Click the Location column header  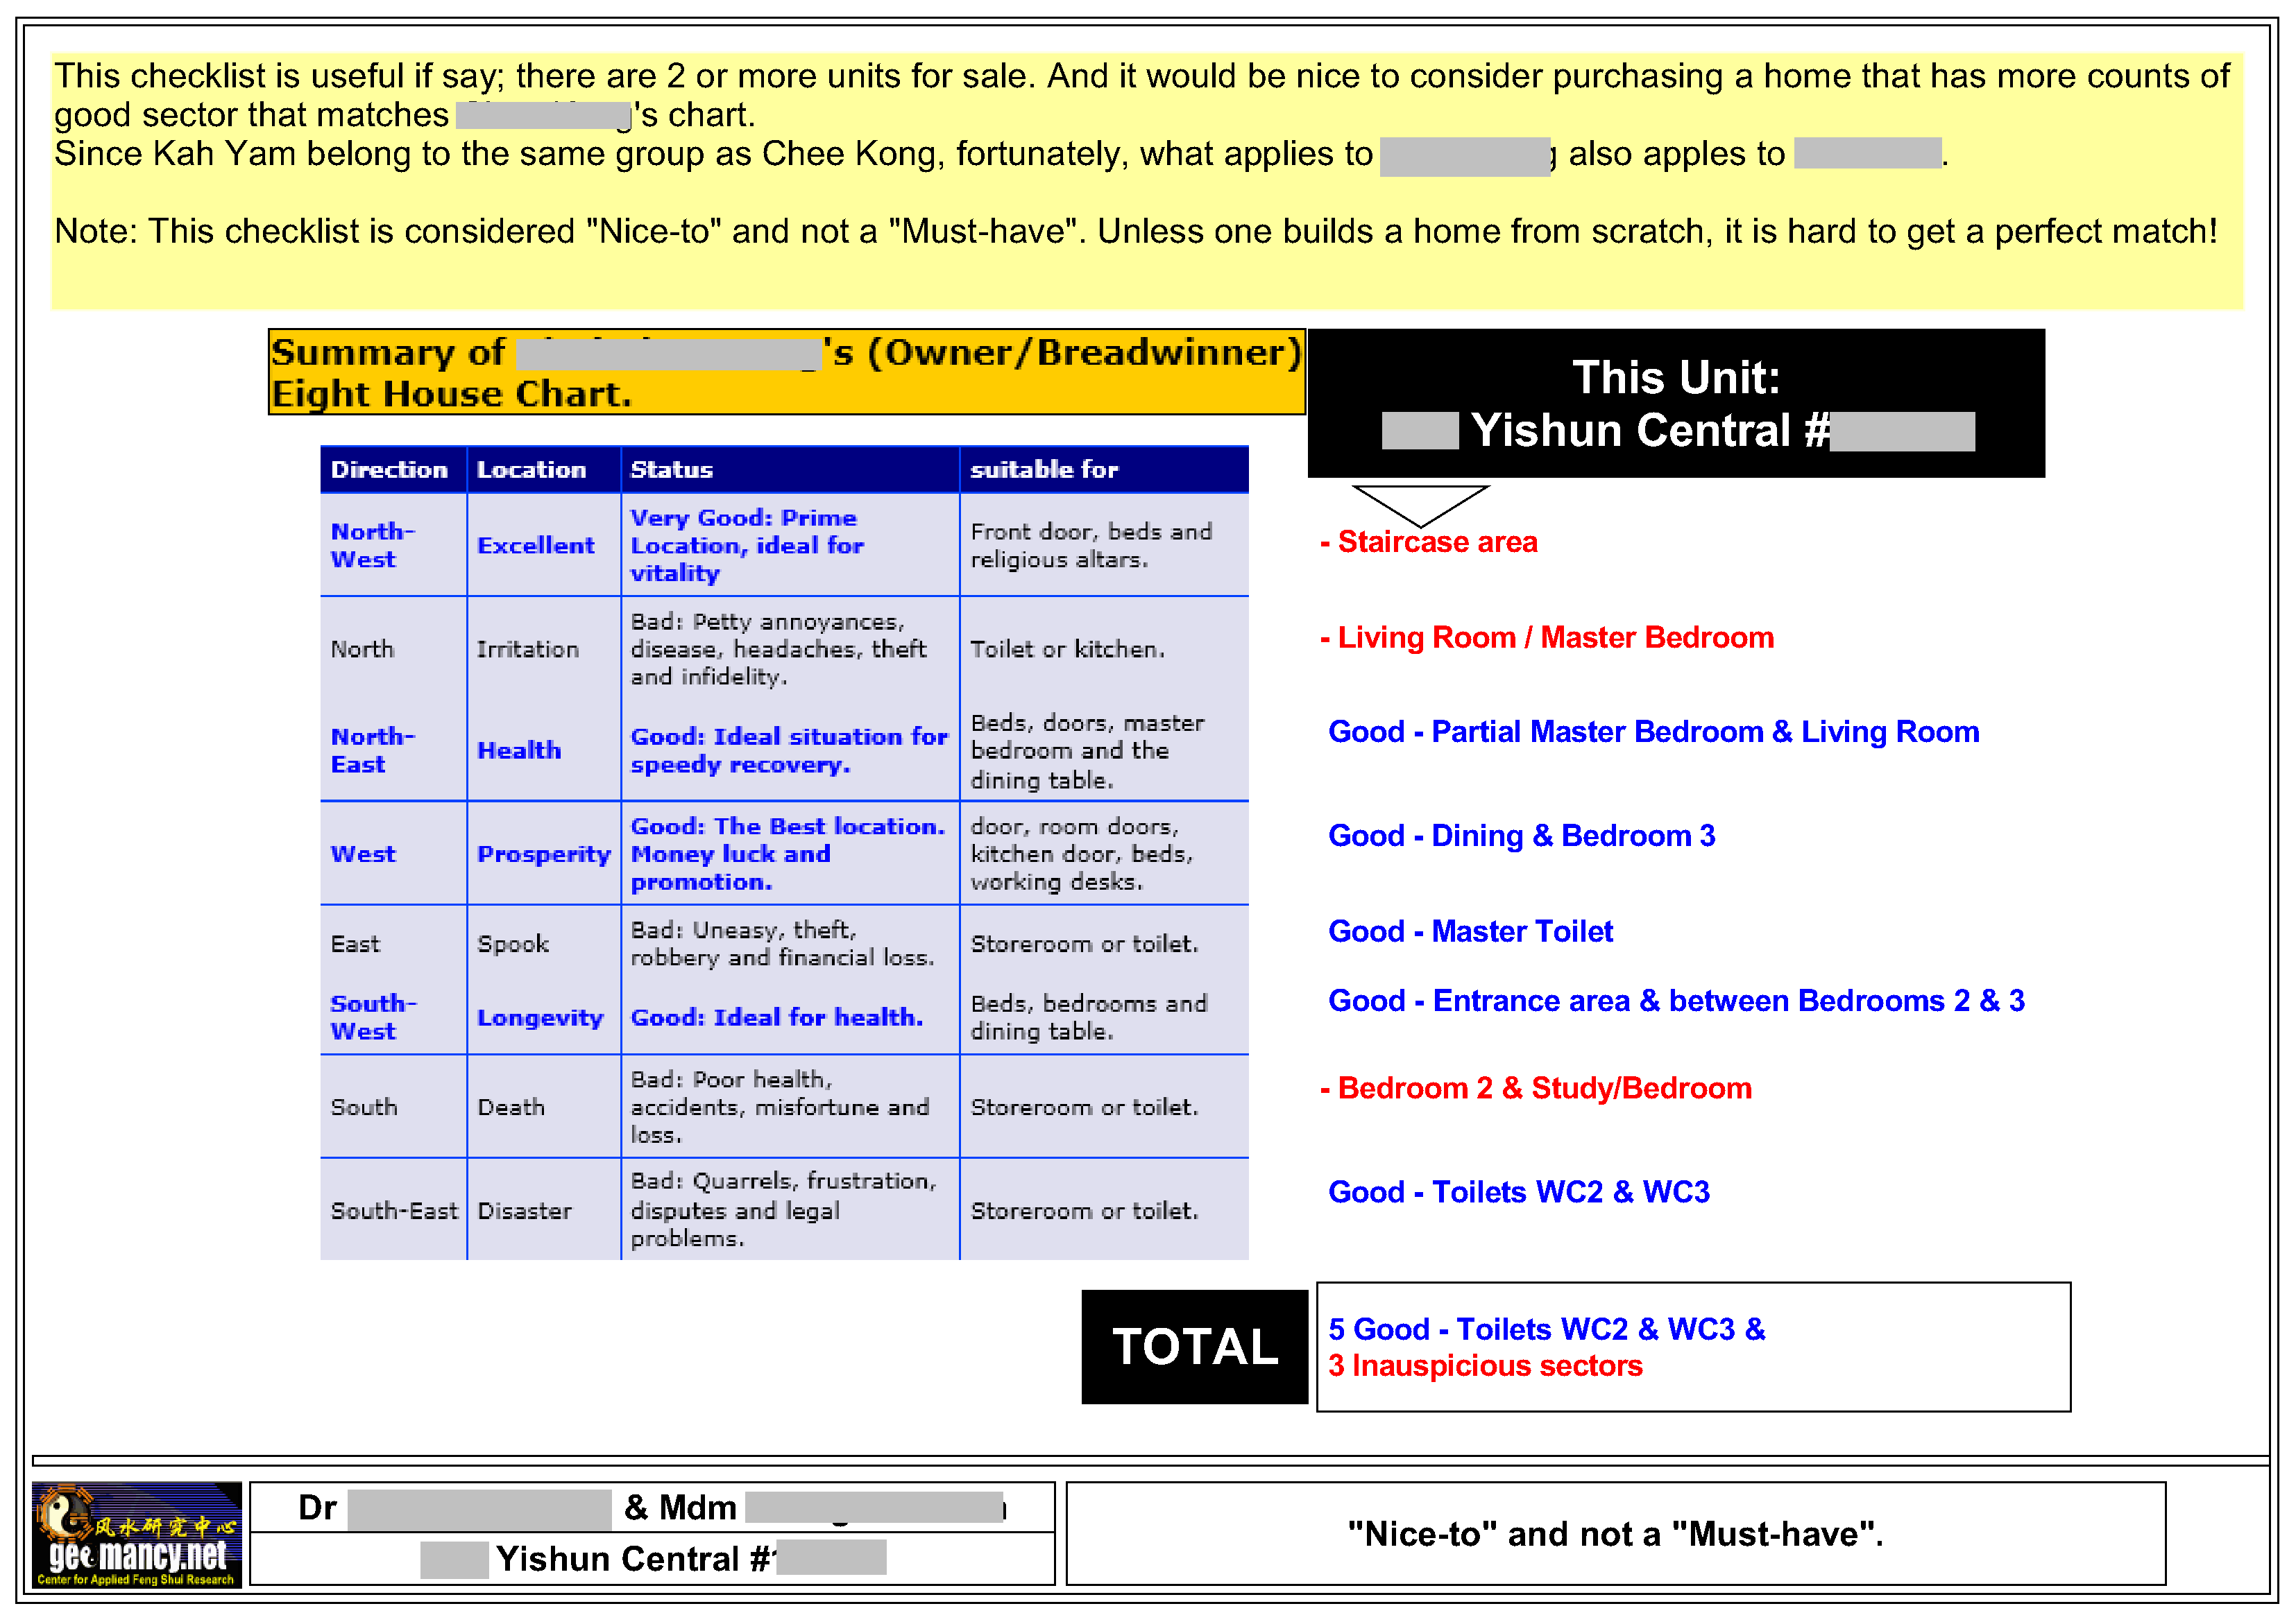531,469
